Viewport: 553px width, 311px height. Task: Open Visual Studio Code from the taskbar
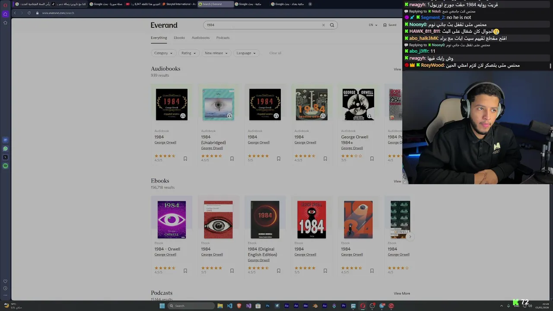tap(229, 306)
